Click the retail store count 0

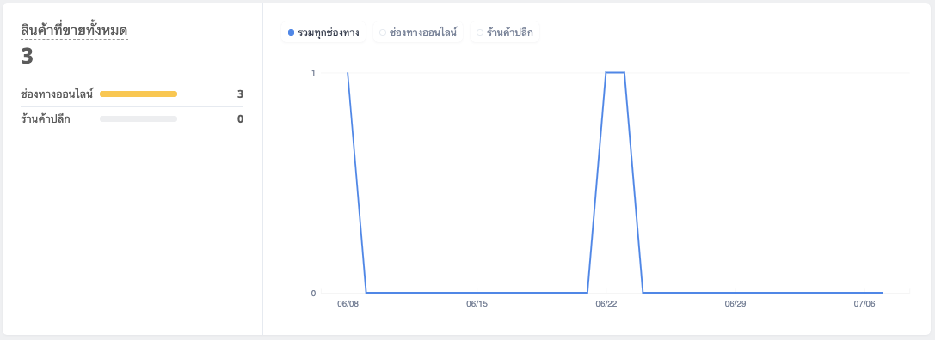click(240, 119)
